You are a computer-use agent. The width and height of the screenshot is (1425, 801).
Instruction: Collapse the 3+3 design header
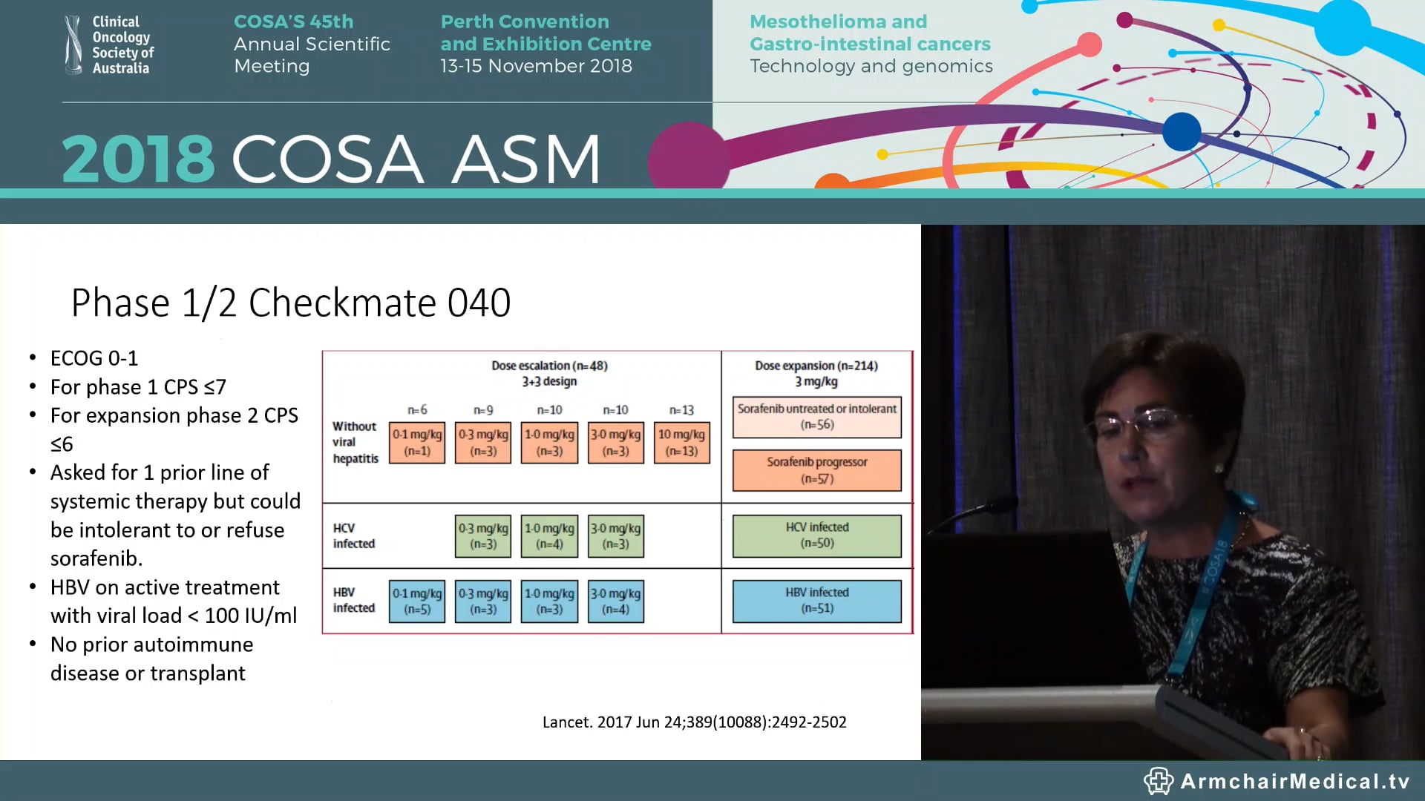tap(549, 381)
